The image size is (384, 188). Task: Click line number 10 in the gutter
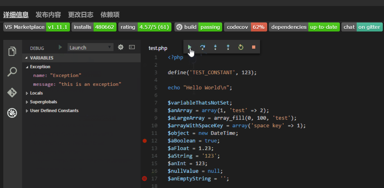154,126
